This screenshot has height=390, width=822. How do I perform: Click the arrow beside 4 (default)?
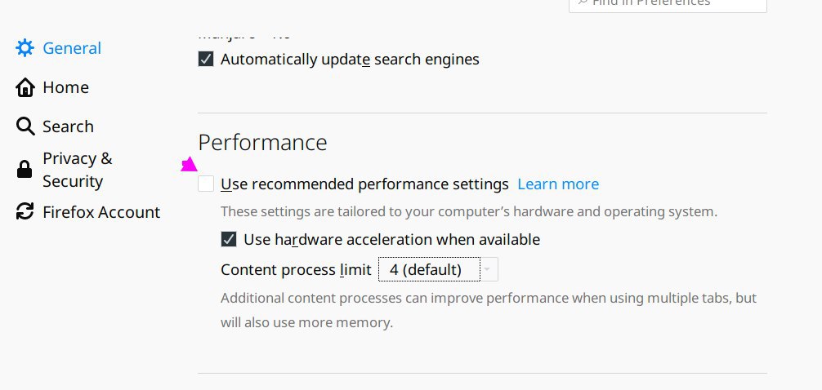pos(488,269)
